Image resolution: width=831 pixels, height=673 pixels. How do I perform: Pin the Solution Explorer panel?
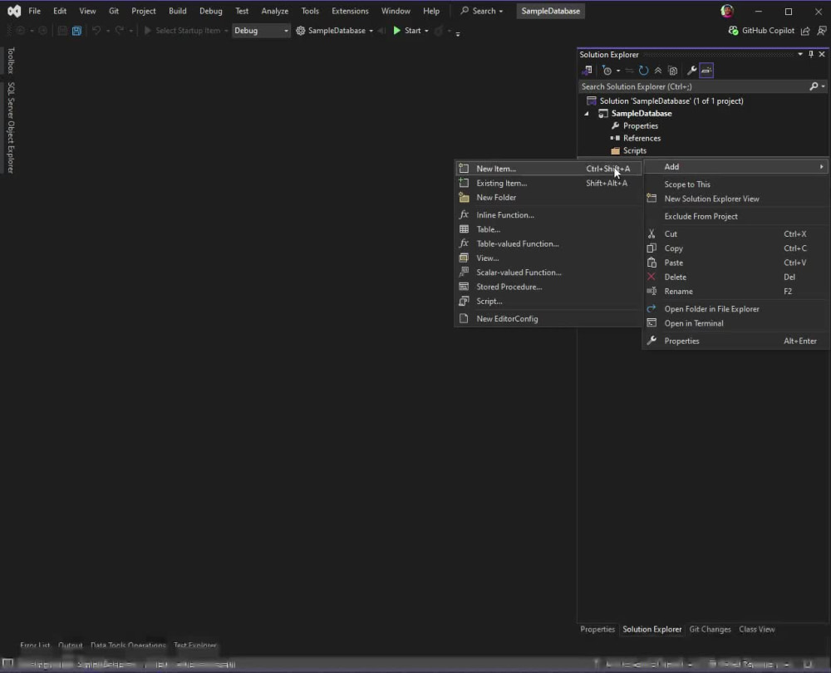tap(811, 54)
